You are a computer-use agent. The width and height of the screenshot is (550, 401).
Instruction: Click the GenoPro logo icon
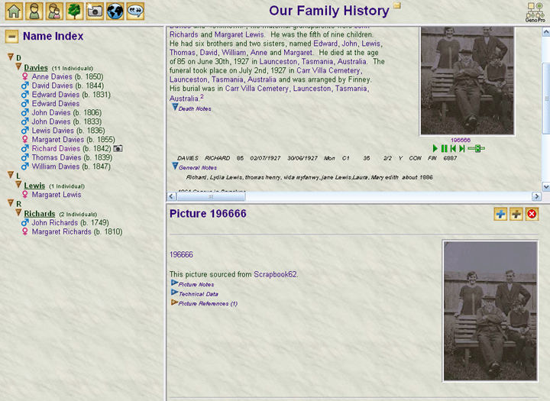[x=534, y=11]
